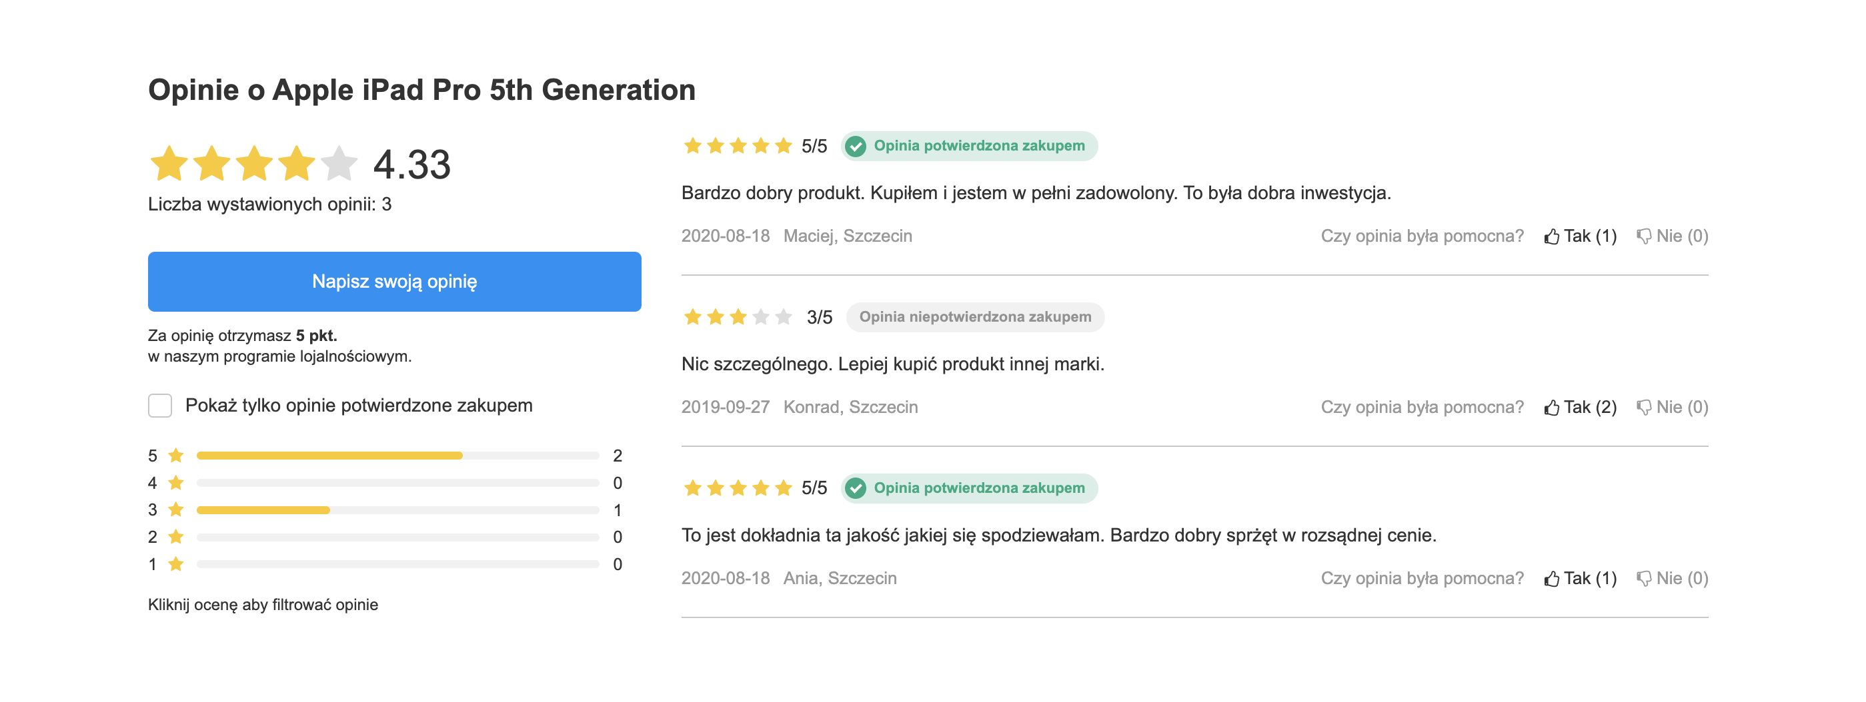Click thumbs-up icon on Ania's review
This screenshot has width=1866, height=702.
(x=1551, y=579)
